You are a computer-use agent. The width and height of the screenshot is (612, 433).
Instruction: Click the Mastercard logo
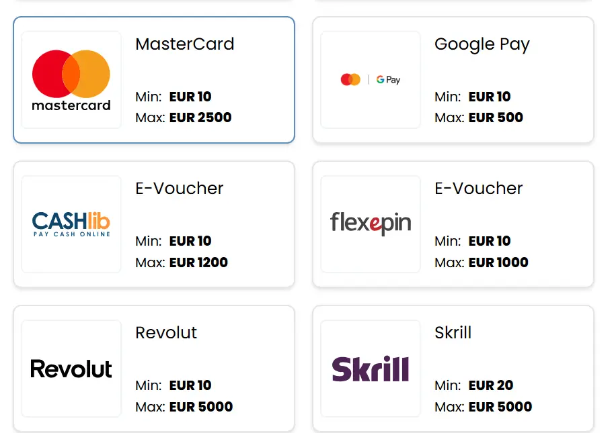[x=71, y=80]
